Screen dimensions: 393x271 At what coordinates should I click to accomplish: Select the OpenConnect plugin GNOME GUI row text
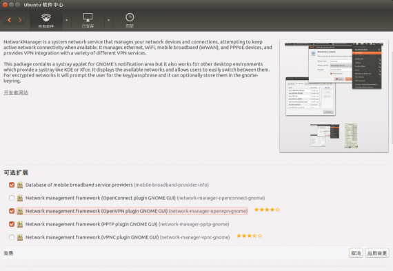[145, 198]
